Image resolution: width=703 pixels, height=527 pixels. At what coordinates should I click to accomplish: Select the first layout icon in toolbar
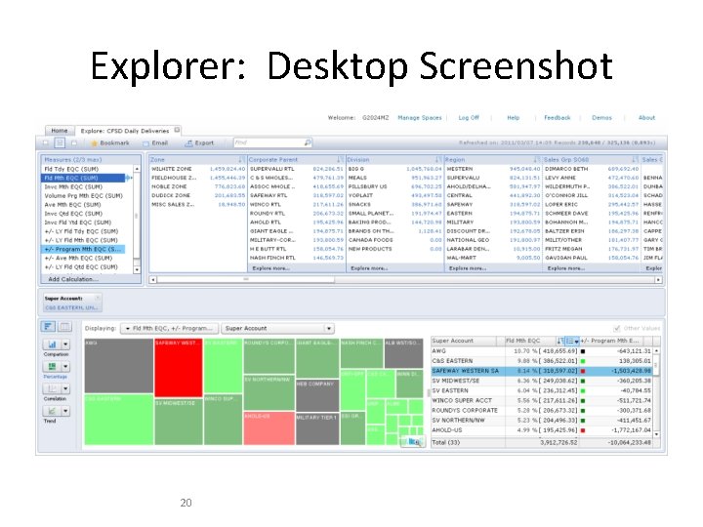45,142
